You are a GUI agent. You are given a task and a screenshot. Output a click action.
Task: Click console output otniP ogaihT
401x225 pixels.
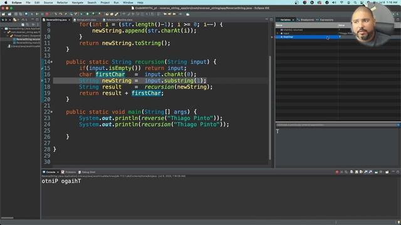point(61,181)
